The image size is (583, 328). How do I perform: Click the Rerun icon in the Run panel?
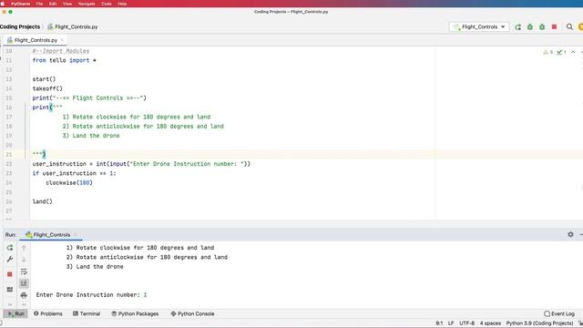(10, 248)
